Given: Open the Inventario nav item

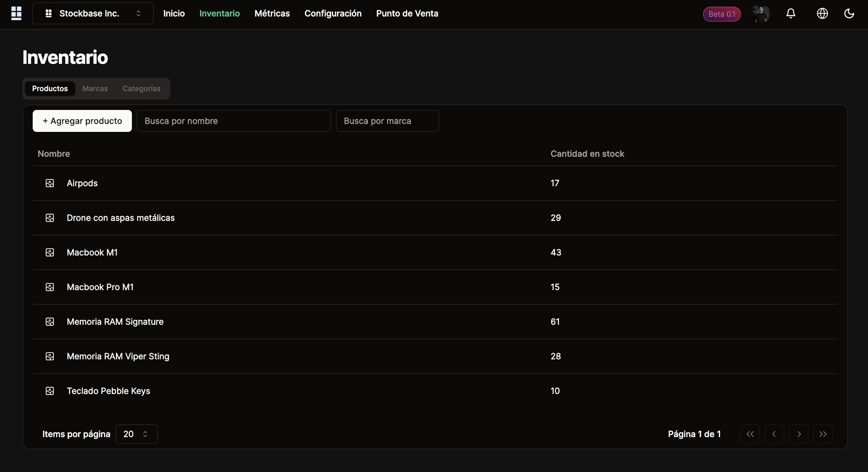Looking at the screenshot, I should click(220, 14).
